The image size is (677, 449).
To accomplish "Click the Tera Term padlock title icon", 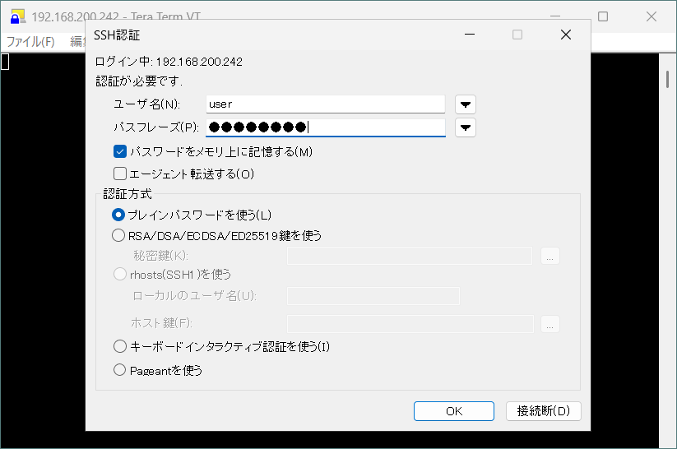I will (16, 17).
